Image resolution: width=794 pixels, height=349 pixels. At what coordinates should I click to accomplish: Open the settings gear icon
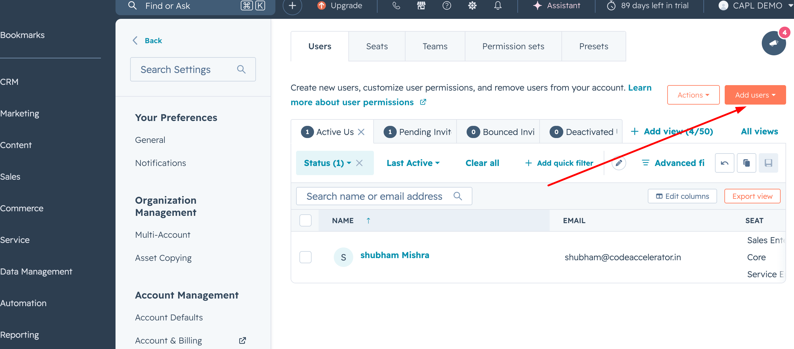pos(472,5)
